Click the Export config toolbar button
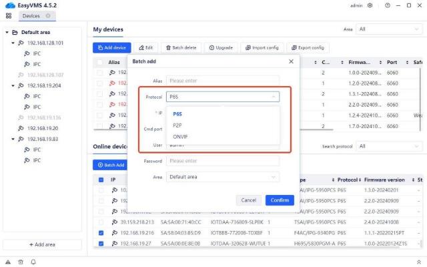 tap(307, 47)
